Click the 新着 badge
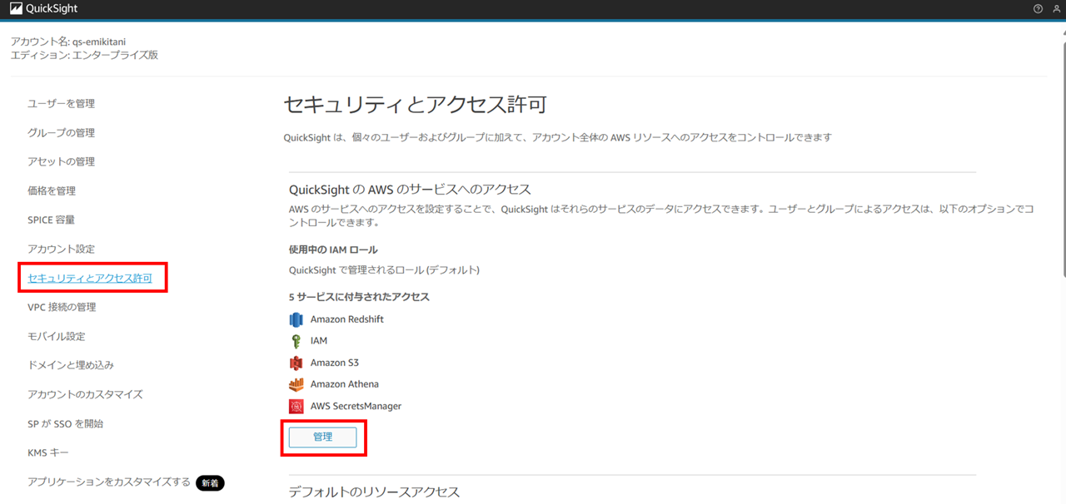The height and width of the screenshot is (504, 1066). pos(210,482)
